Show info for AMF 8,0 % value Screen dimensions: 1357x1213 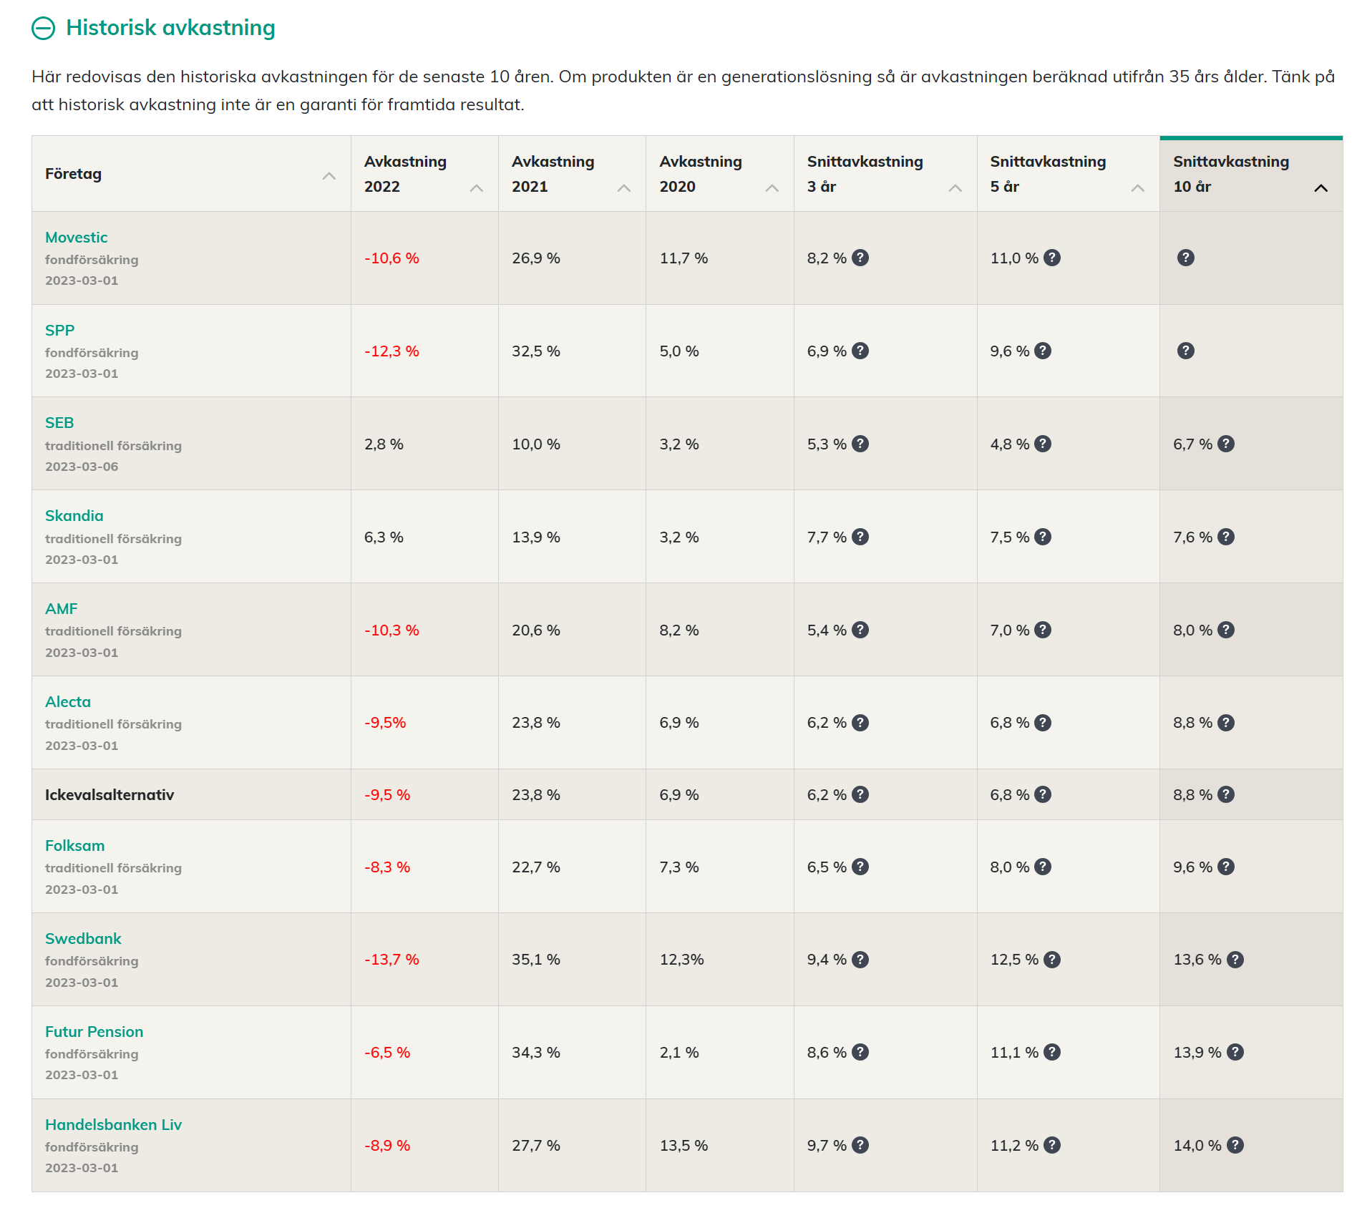[x=1226, y=630]
